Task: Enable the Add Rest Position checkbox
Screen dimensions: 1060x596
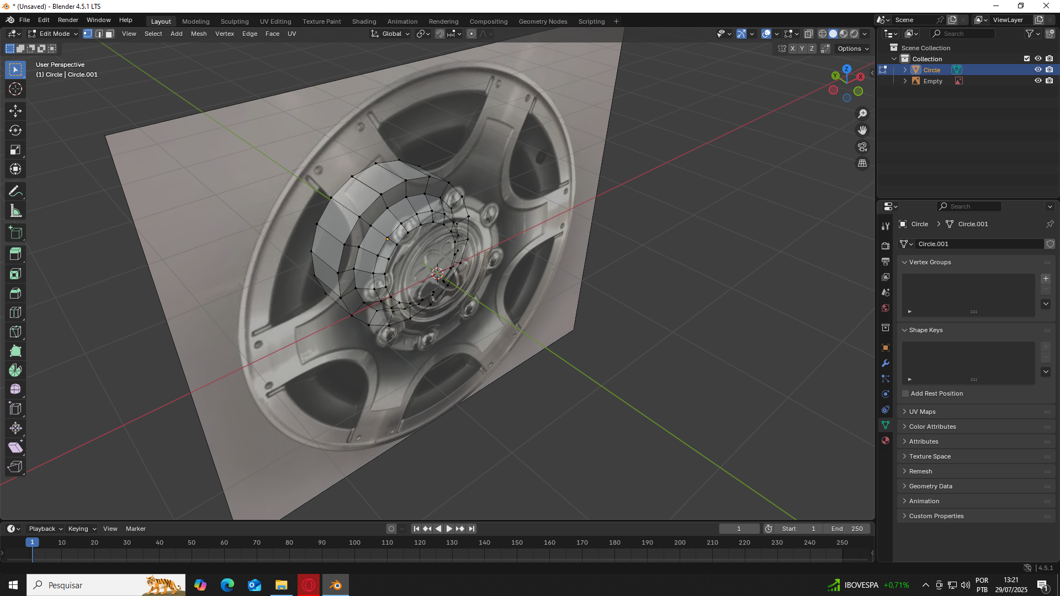Action: (x=905, y=393)
